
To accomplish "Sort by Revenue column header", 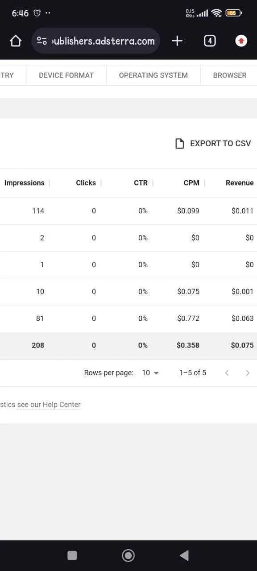I will (x=240, y=183).
